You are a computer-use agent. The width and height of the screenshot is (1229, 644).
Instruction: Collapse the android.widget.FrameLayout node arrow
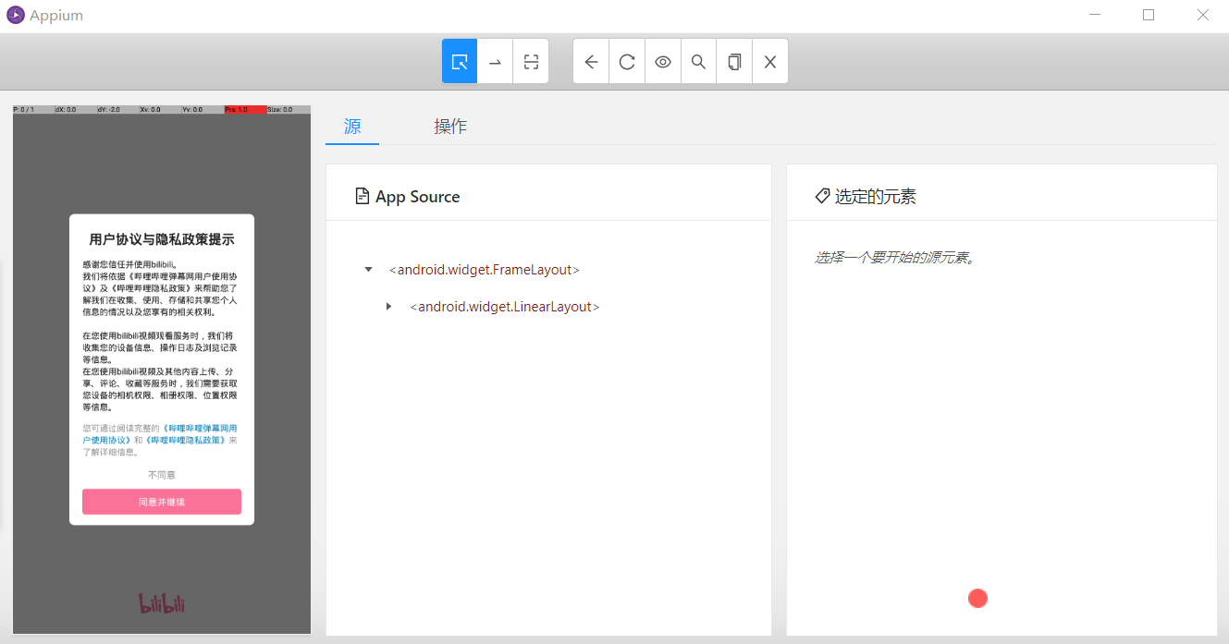point(369,270)
